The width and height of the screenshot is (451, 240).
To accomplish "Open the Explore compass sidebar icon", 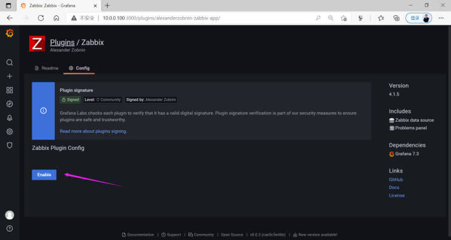I will pos(10,104).
